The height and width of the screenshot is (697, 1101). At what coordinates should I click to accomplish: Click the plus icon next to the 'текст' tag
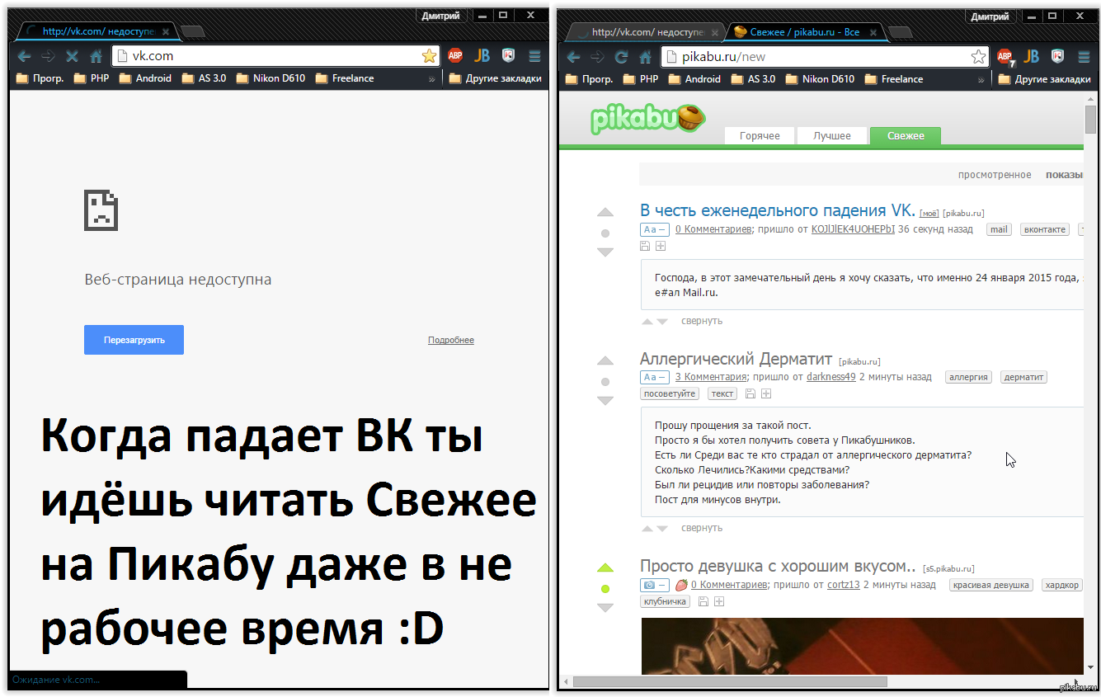(x=766, y=393)
